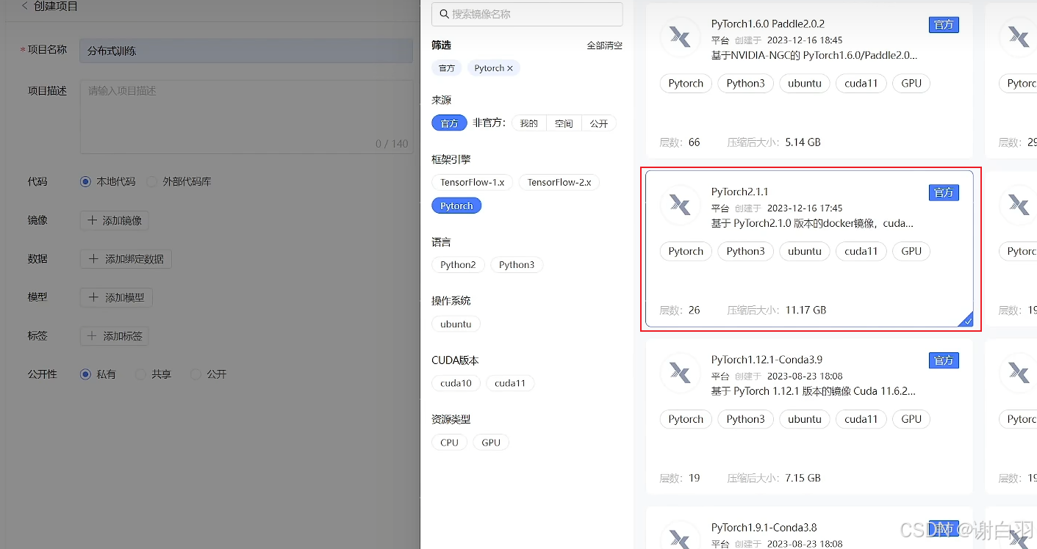Click the 搜索镜像名称 search field
This screenshot has width=1037, height=549.
[x=527, y=14]
